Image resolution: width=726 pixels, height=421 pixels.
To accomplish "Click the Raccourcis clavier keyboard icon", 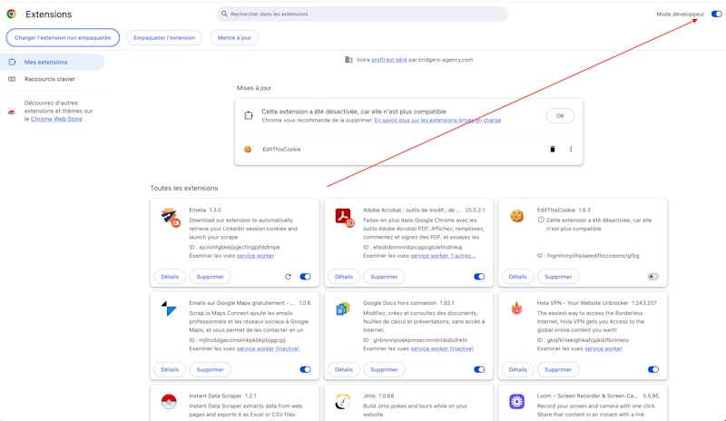I will pos(12,79).
